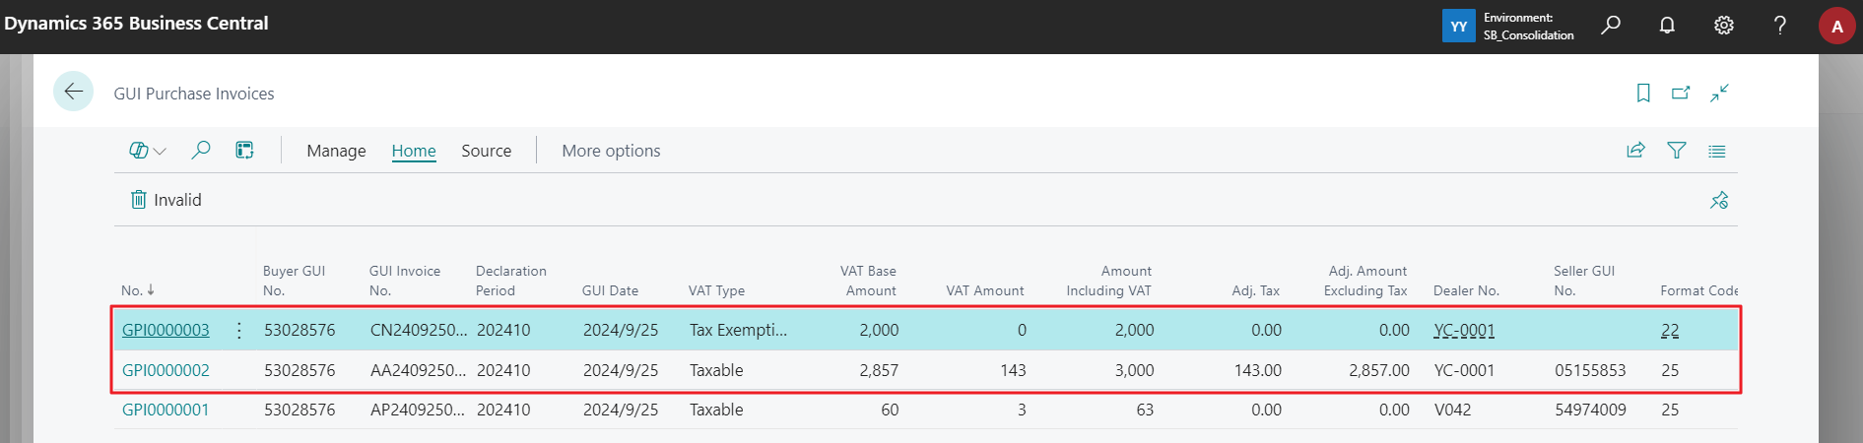Click Declaration Period column header
Viewport: 1863px width, 443px height.
click(510, 281)
